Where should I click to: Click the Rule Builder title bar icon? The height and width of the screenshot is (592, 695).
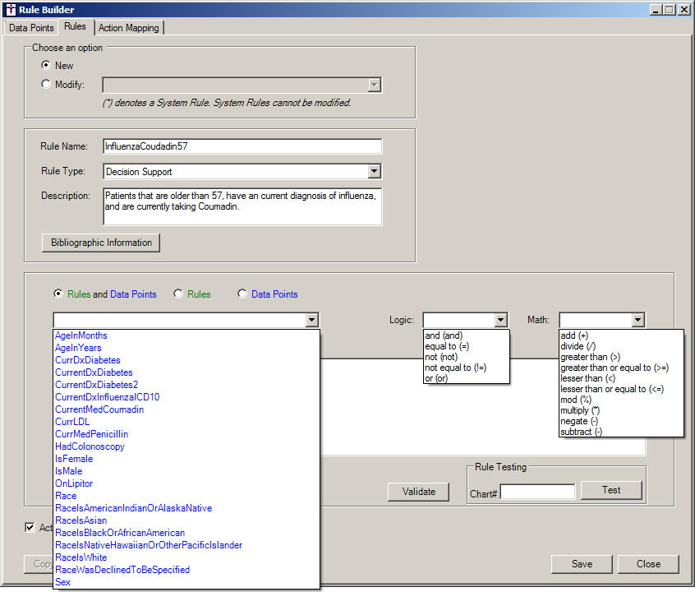coord(10,9)
